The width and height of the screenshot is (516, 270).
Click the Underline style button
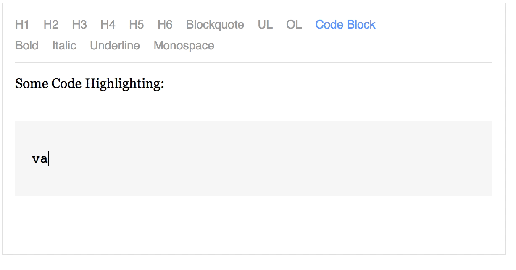[115, 45]
